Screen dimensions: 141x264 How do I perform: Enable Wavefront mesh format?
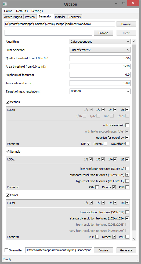click(x=127, y=144)
